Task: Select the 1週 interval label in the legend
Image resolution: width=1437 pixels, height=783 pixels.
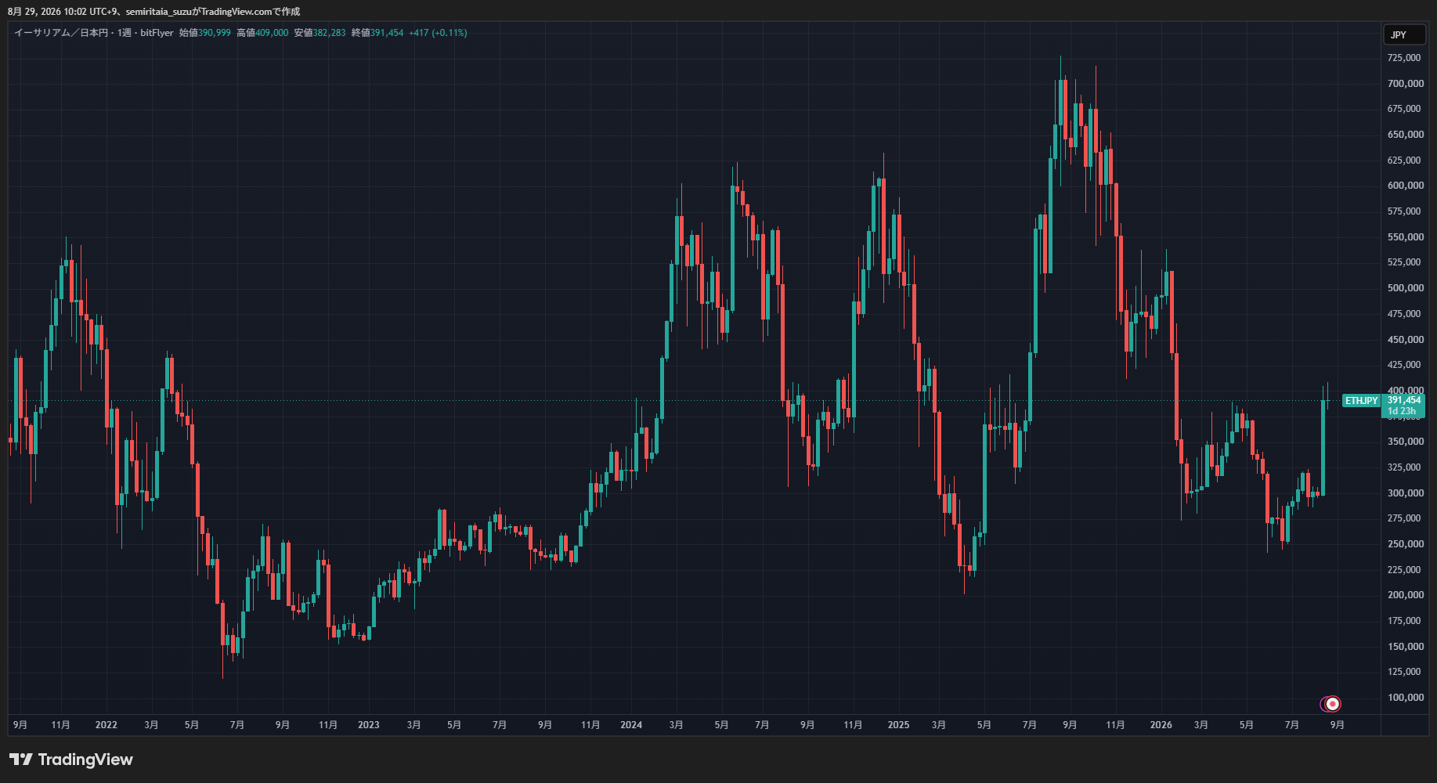Action: click(x=125, y=33)
